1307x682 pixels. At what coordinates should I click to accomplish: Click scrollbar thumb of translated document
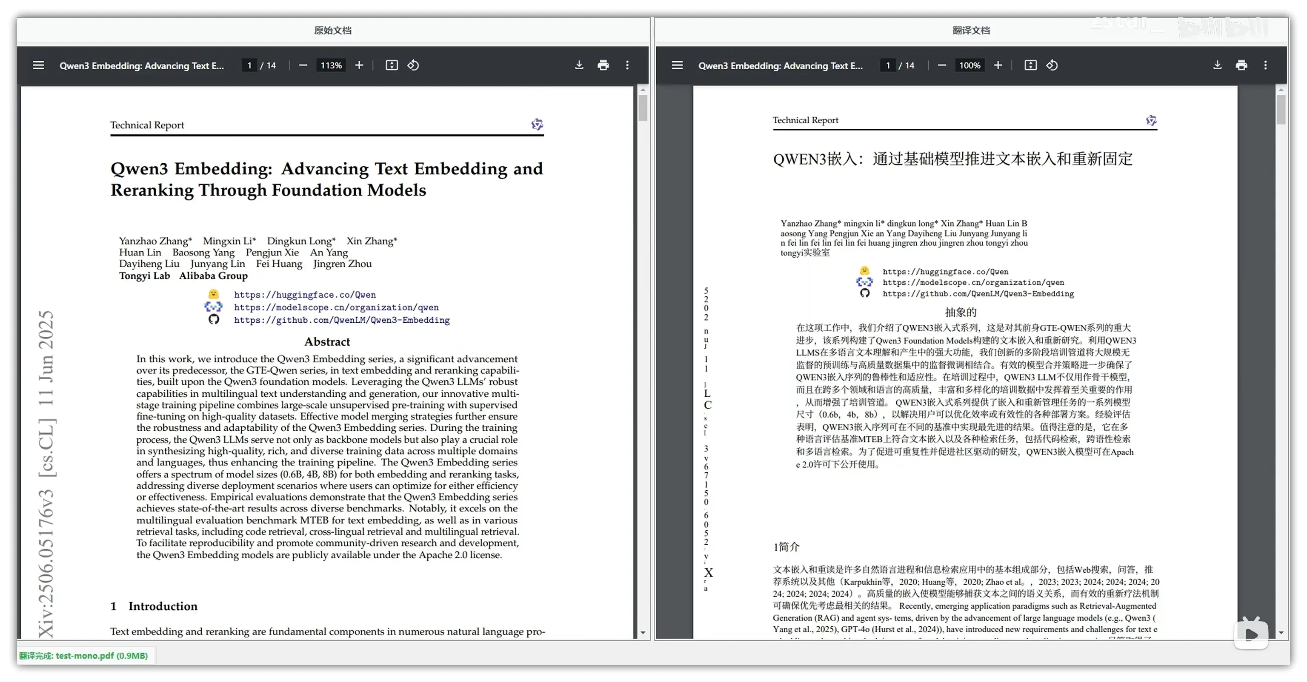[x=1281, y=109]
